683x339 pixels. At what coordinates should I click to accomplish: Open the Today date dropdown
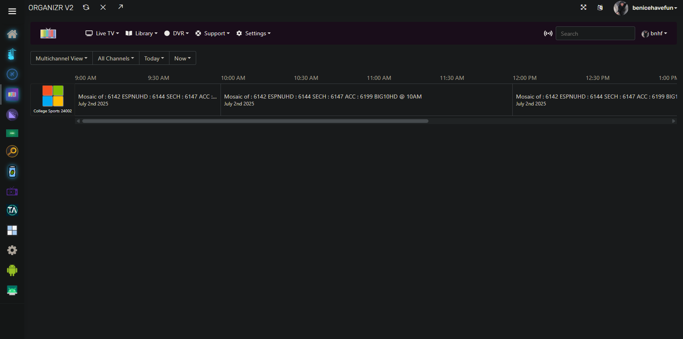[154, 58]
